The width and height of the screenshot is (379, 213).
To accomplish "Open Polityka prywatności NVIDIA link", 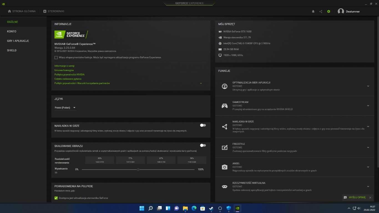I will [69, 75].
